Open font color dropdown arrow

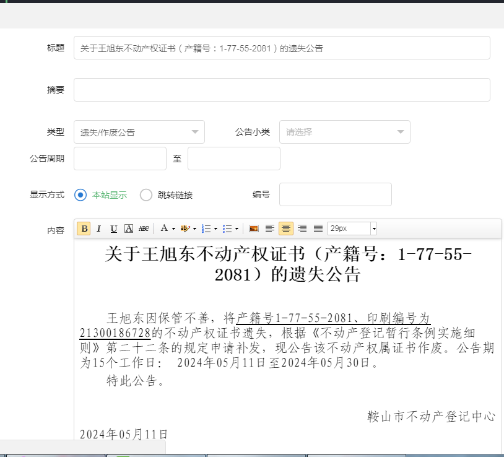point(173,229)
